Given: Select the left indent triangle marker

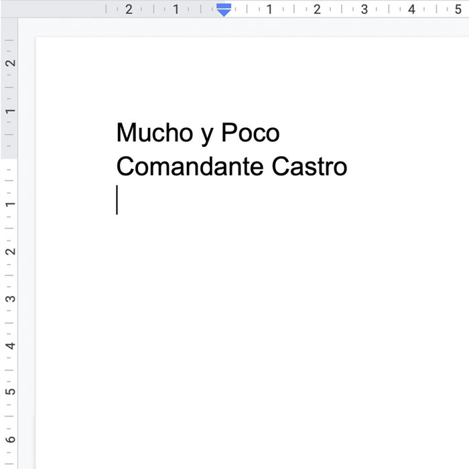Looking at the screenshot, I should click(224, 13).
